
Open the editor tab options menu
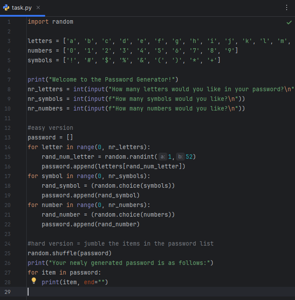pos(287,7)
